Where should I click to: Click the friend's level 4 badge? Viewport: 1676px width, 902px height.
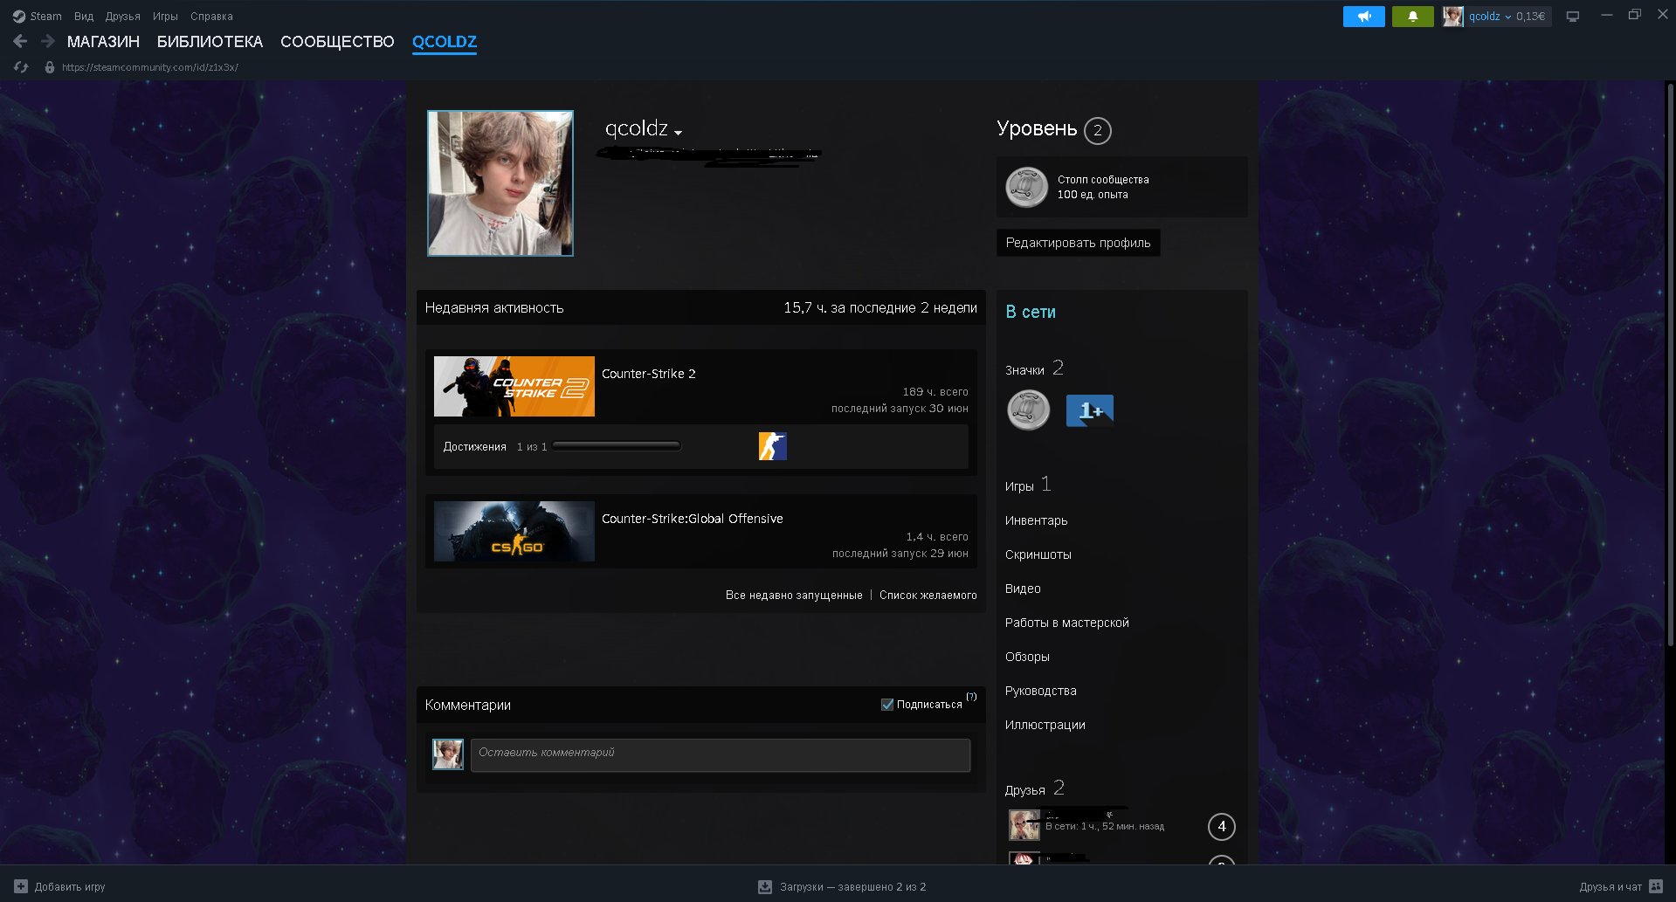pos(1222,826)
